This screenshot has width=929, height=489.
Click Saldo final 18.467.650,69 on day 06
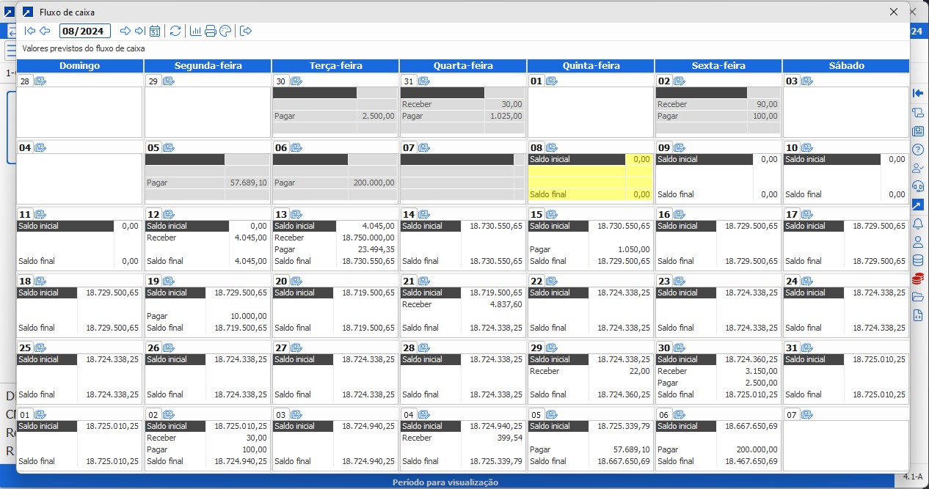click(x=751, y=461)
